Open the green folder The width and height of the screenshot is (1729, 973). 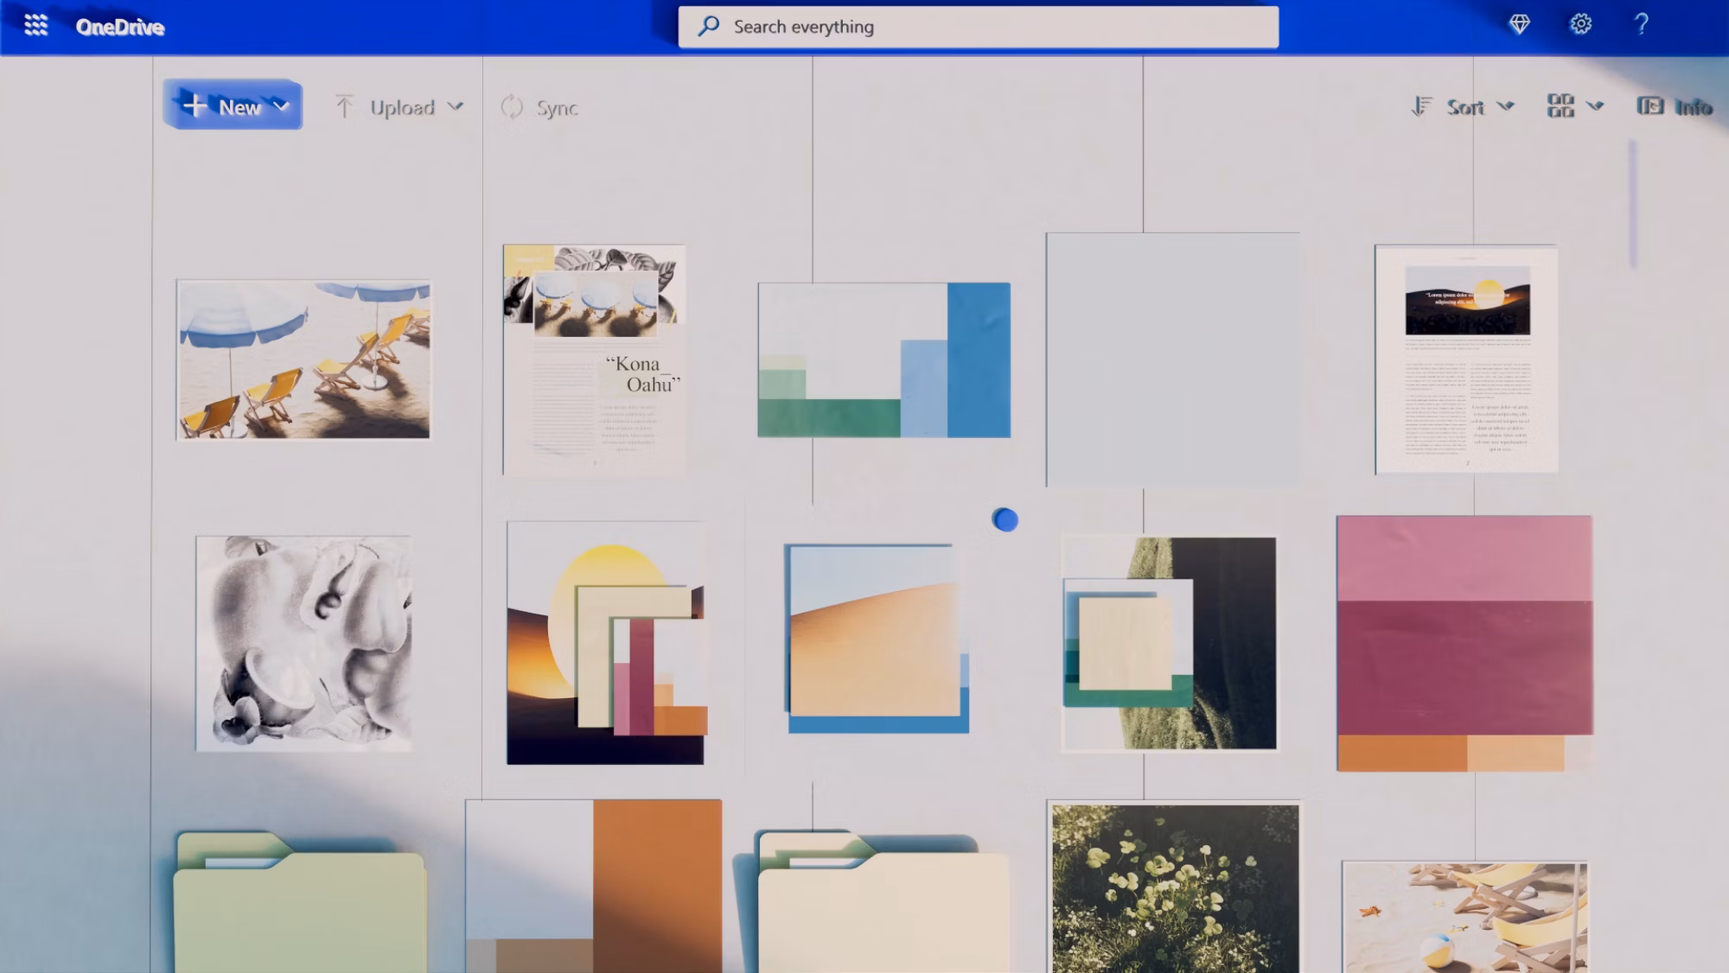point(299,907)
